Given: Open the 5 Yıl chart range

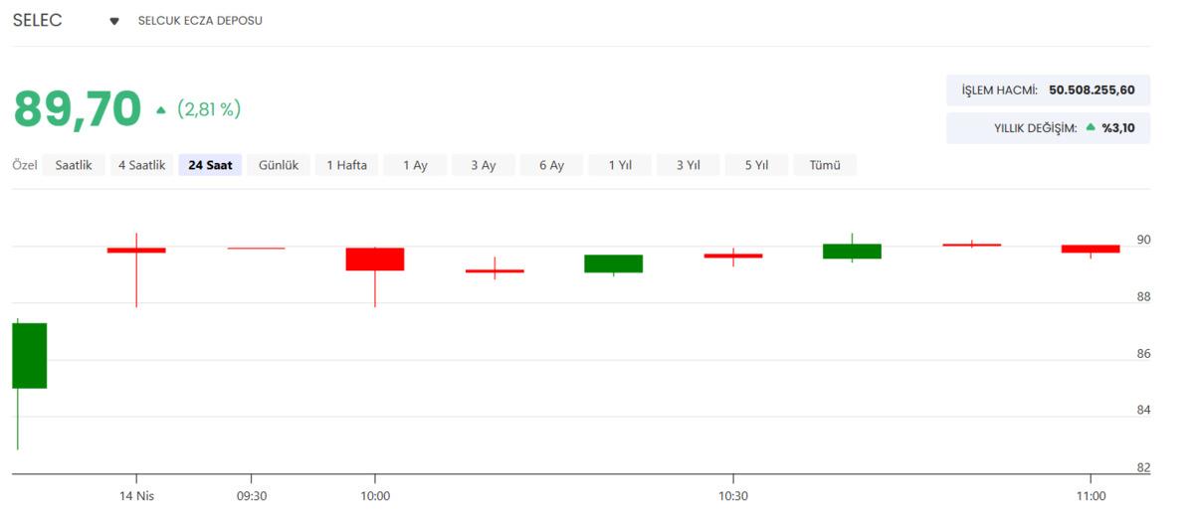Looking at the screenshot, I should (756, 165).
